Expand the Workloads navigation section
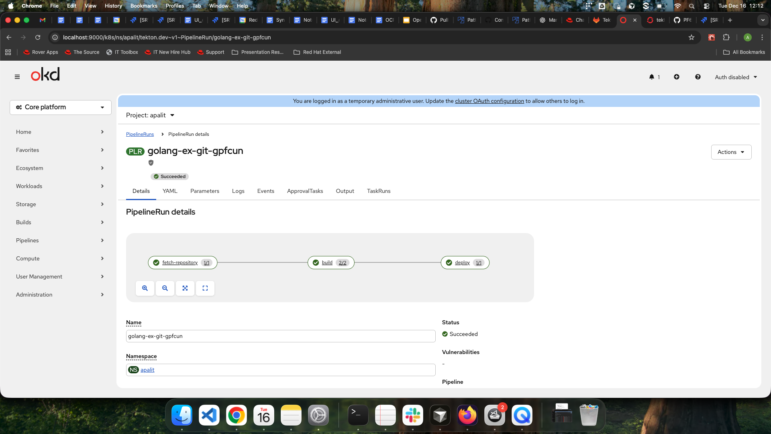This screenshot has height=434, width=771. coord(60,186)
